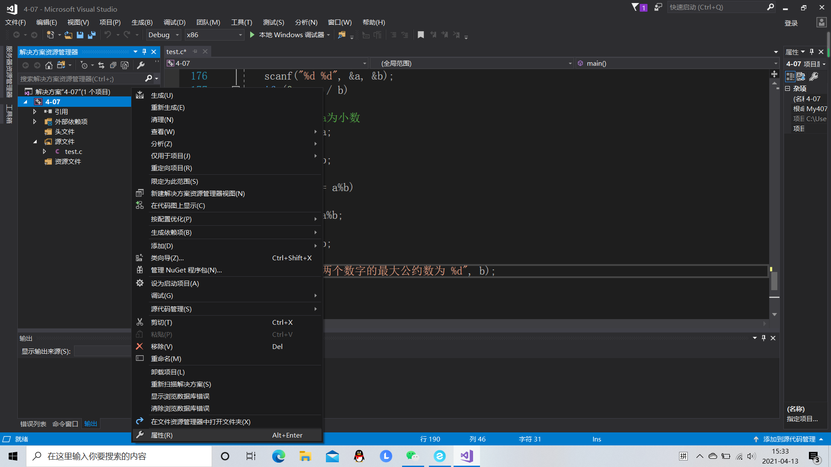Switch Properties panel to categorized view
The width and height of the screenshot is (831, 467).
coord(789,77)
